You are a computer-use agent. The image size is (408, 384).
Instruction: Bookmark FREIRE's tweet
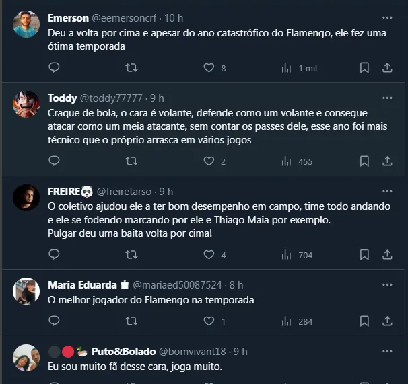(x=364, y=255)
